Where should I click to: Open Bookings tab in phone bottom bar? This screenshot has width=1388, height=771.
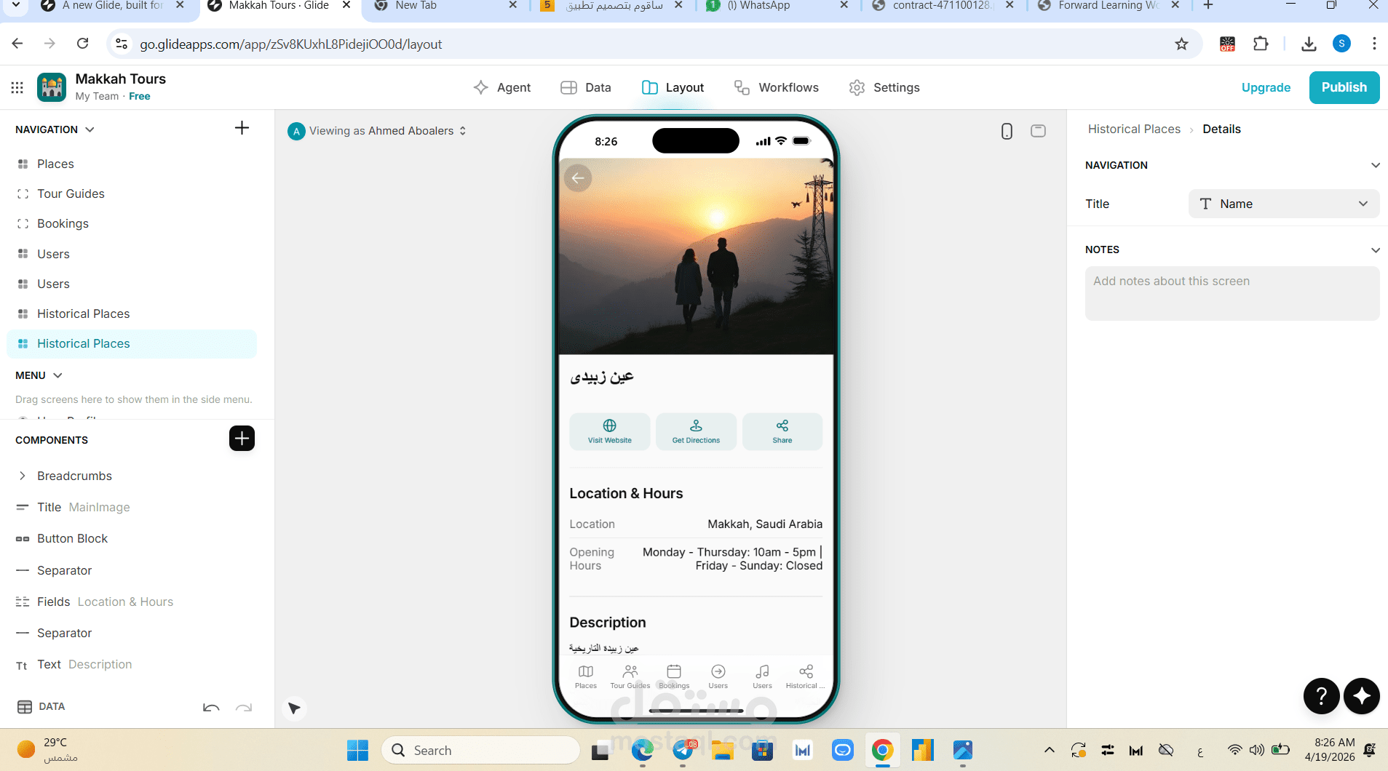coord(674,676)
